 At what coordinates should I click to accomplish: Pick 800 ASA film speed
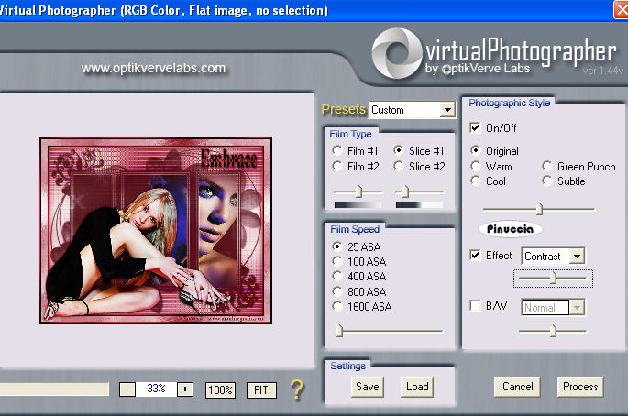[x=337, y=291]
